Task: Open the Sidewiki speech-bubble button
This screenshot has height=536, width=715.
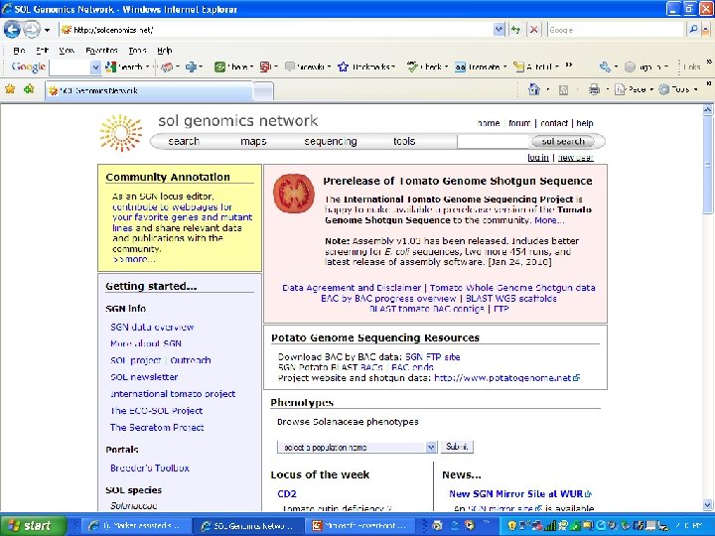Action: 305,67
